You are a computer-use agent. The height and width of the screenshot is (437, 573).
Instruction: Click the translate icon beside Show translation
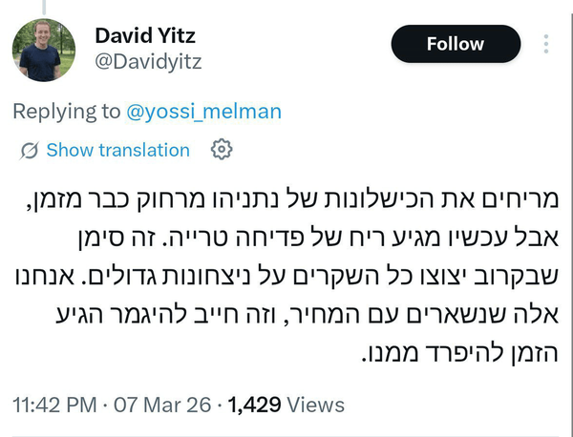click(29, 150)
